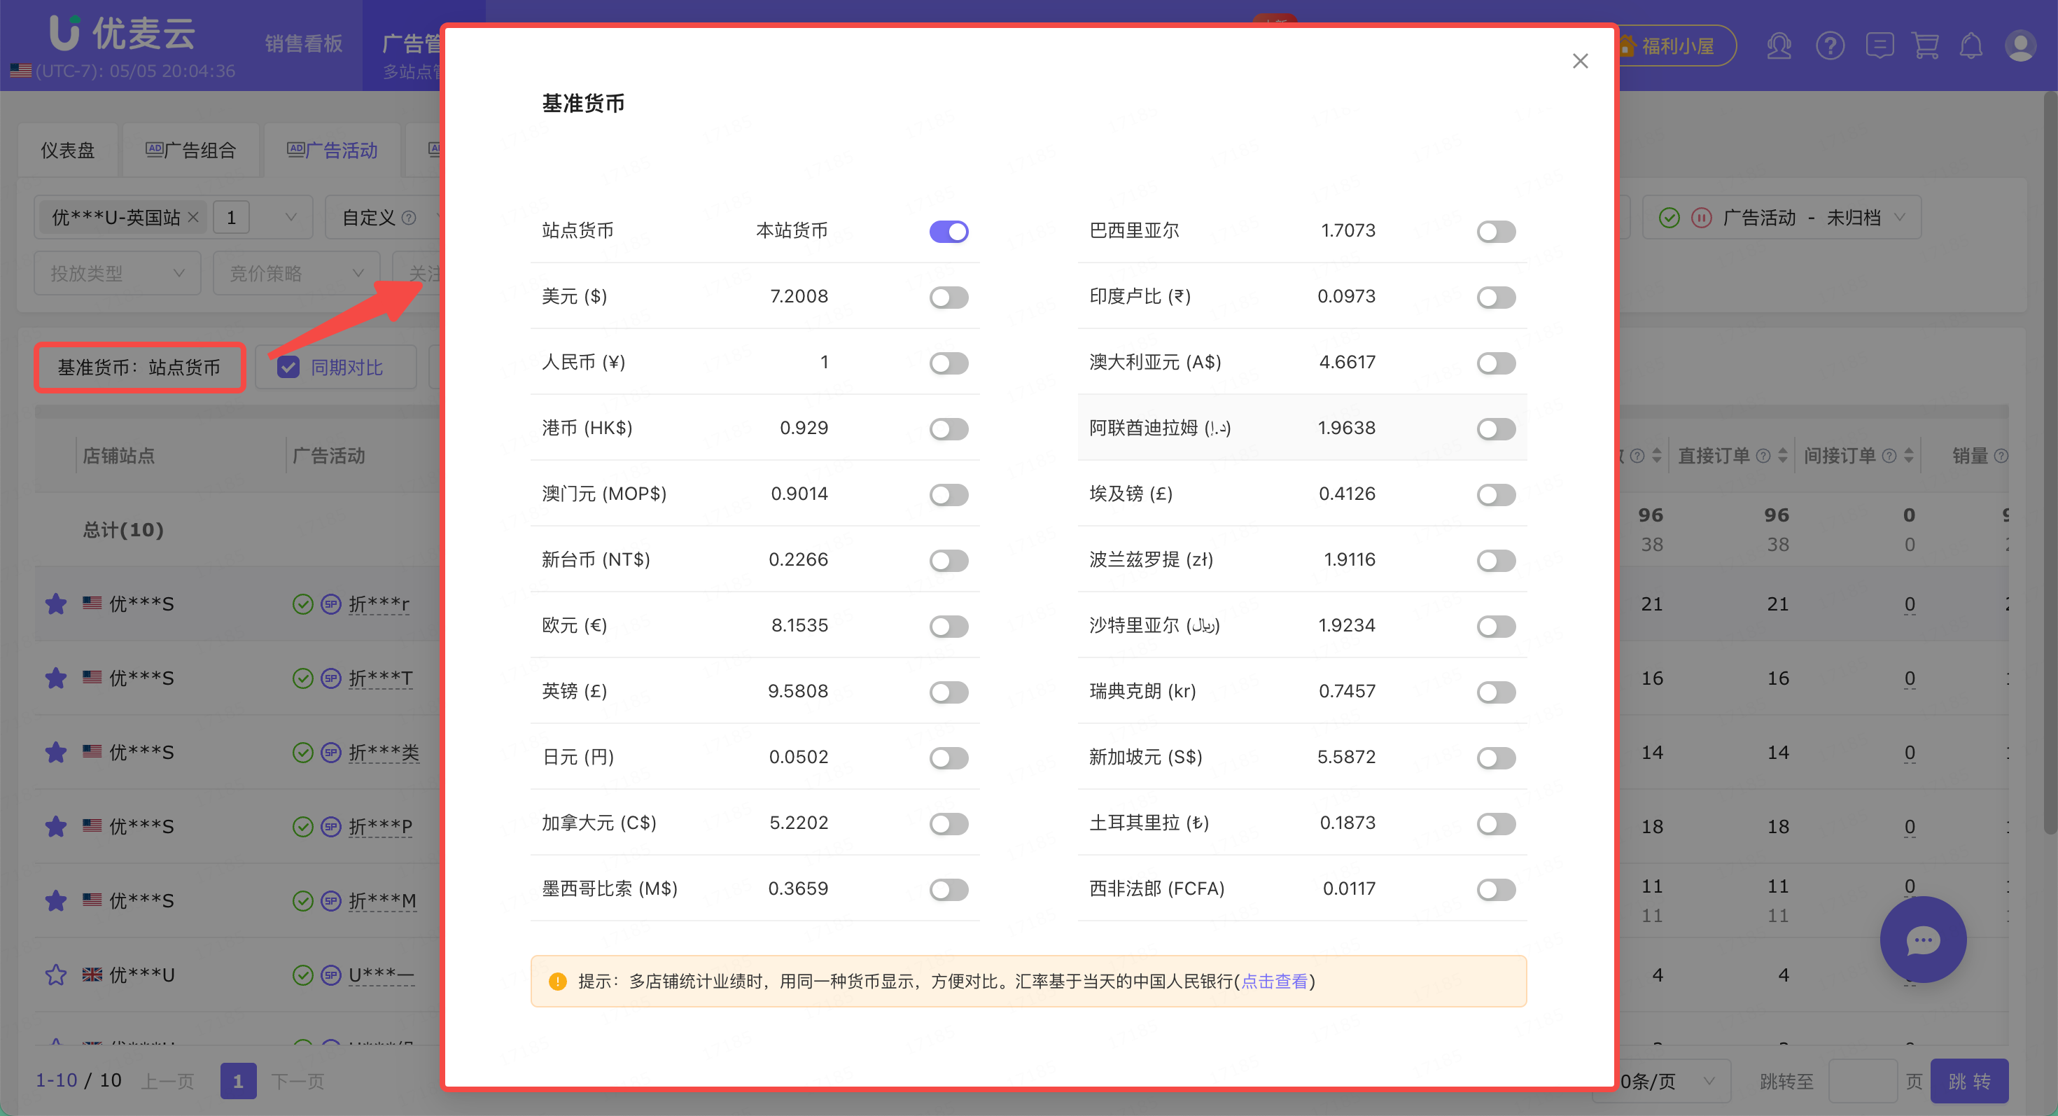Open 销售看板 in the top navigation
This screenshot has width=2058, height=1116.
(x=304, y=44)
